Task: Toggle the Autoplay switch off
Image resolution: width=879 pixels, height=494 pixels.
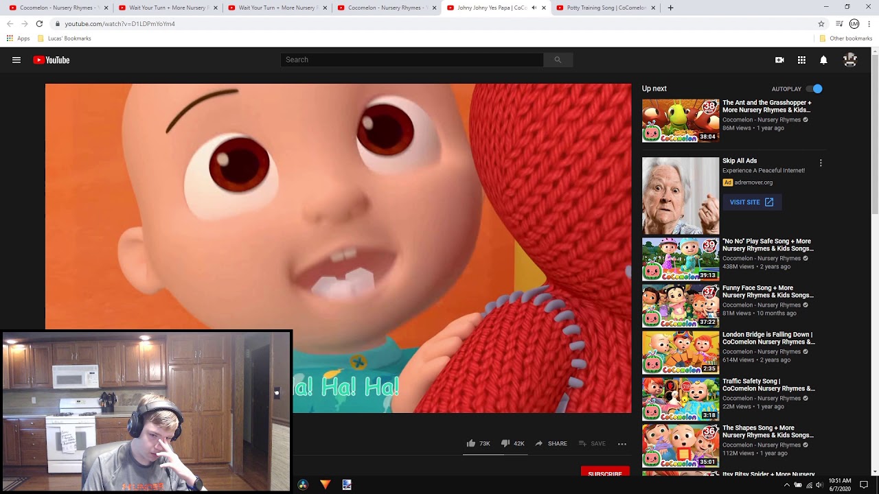Action: pyautogui.click(x=814, y=89)
